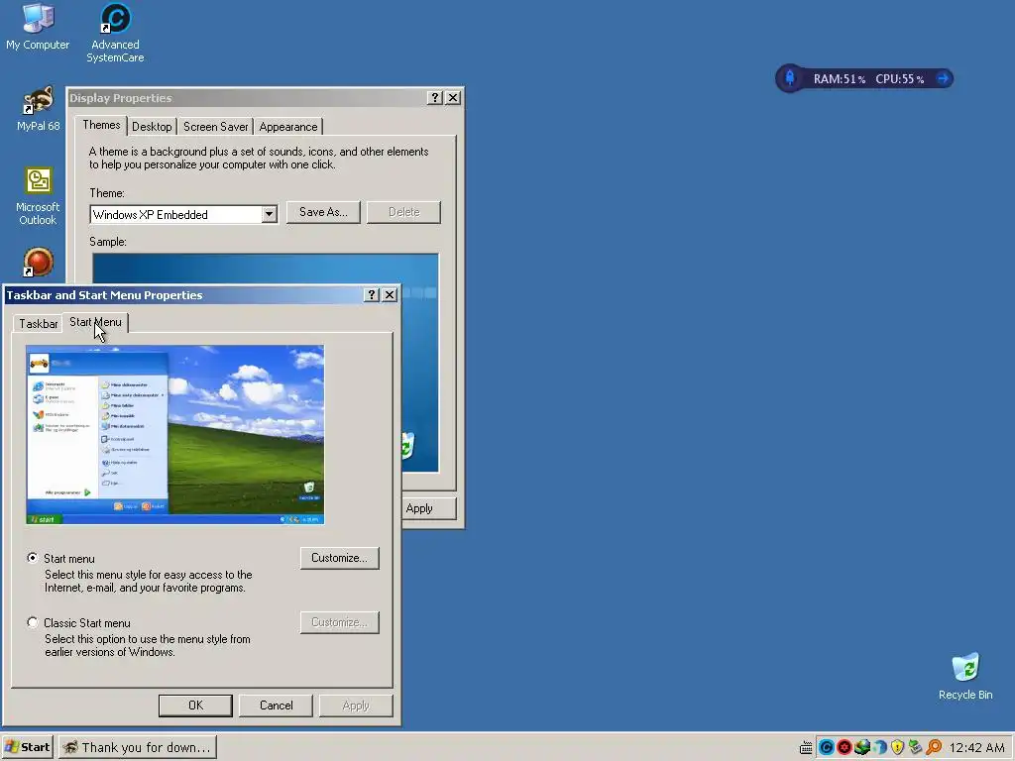Image resolution: width=1015 pixels, height=761 pixels.
Task: Click OK in Taskbar and Start Menu Properties
Action: (195, 706)
